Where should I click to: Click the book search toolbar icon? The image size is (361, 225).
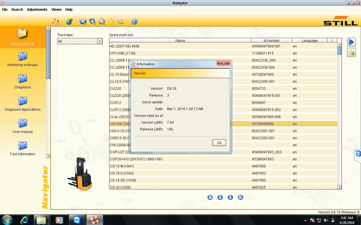92,21
